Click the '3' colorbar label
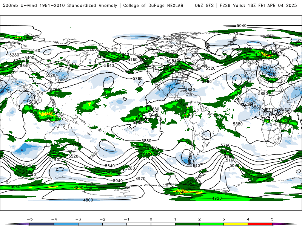The height and width of the screenshot is (226, 302). pos(224,219)
